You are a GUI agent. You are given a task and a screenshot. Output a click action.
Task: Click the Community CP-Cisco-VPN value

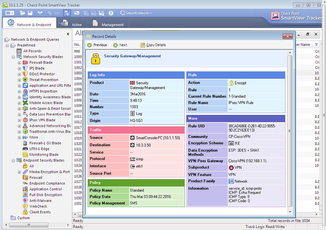[239, 137]
